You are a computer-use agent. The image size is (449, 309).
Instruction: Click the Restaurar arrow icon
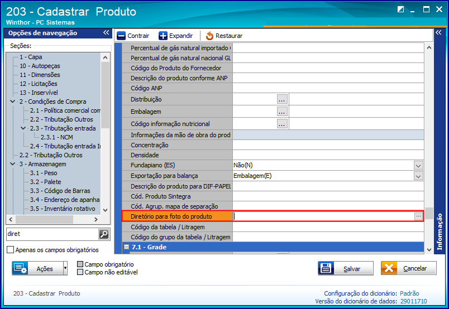coord(209,36)
